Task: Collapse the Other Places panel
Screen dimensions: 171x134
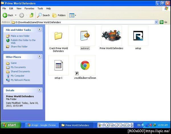Action: pyautogui.click(x=40, y=57)
